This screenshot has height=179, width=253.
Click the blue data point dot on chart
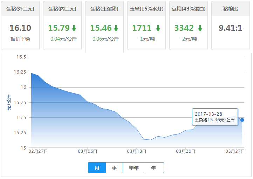click(x=242, y=120)
